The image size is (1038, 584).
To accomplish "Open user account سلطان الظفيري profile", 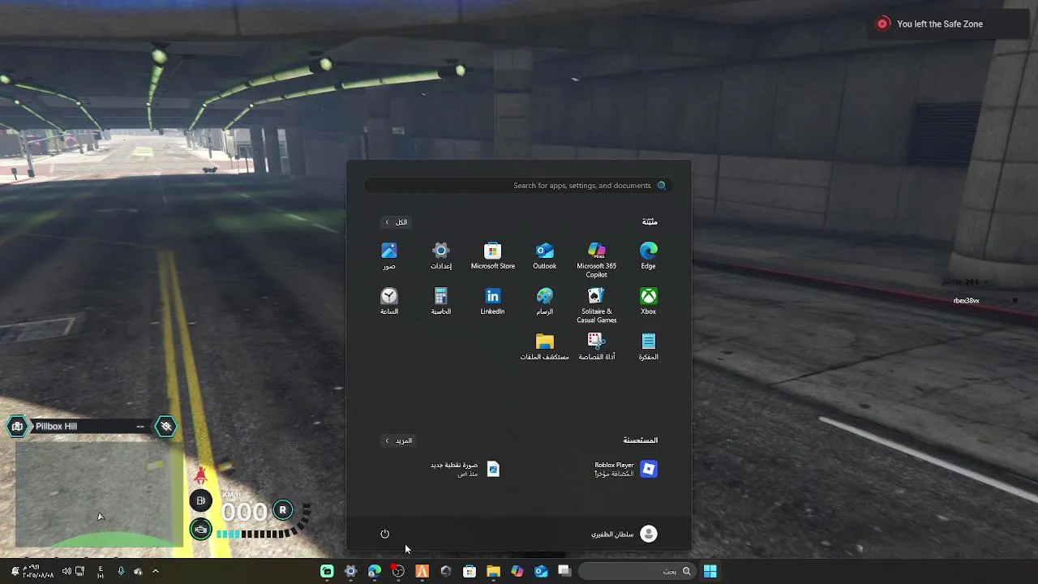I will tap(624, 534).
